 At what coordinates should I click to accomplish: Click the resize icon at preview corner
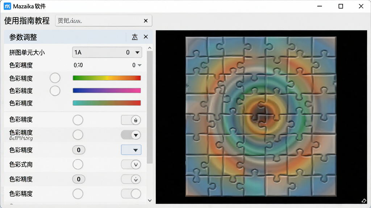pyautogui.click(x=364, y=200)
